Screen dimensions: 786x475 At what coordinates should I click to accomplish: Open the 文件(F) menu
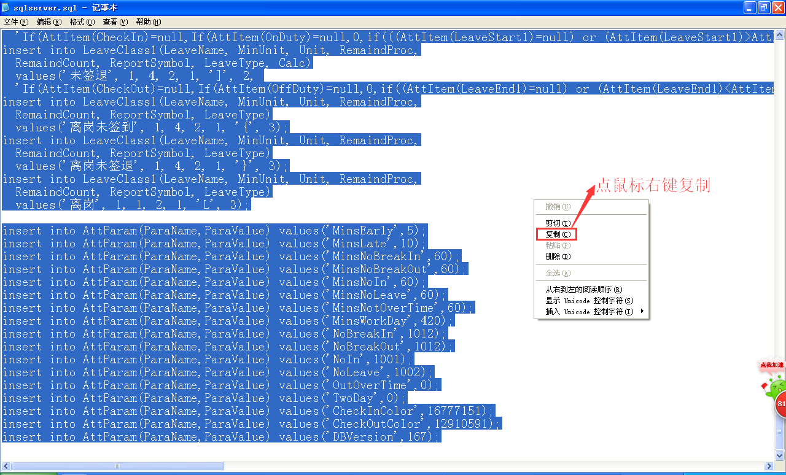tap(15, 22)
